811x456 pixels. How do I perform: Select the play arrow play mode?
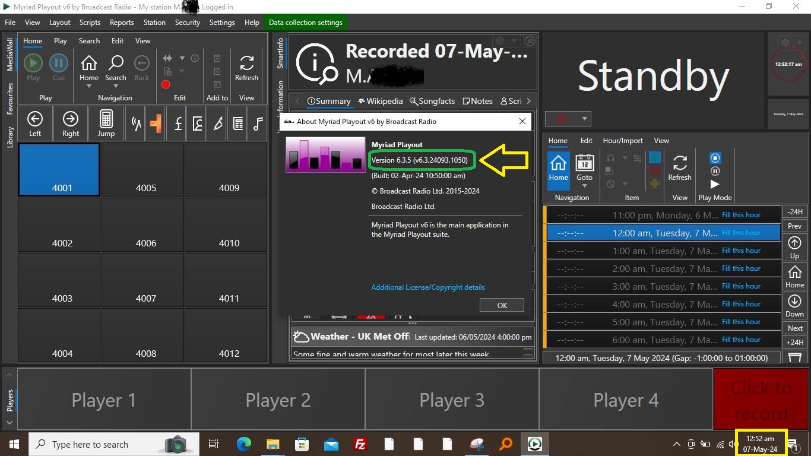point(715,184)
